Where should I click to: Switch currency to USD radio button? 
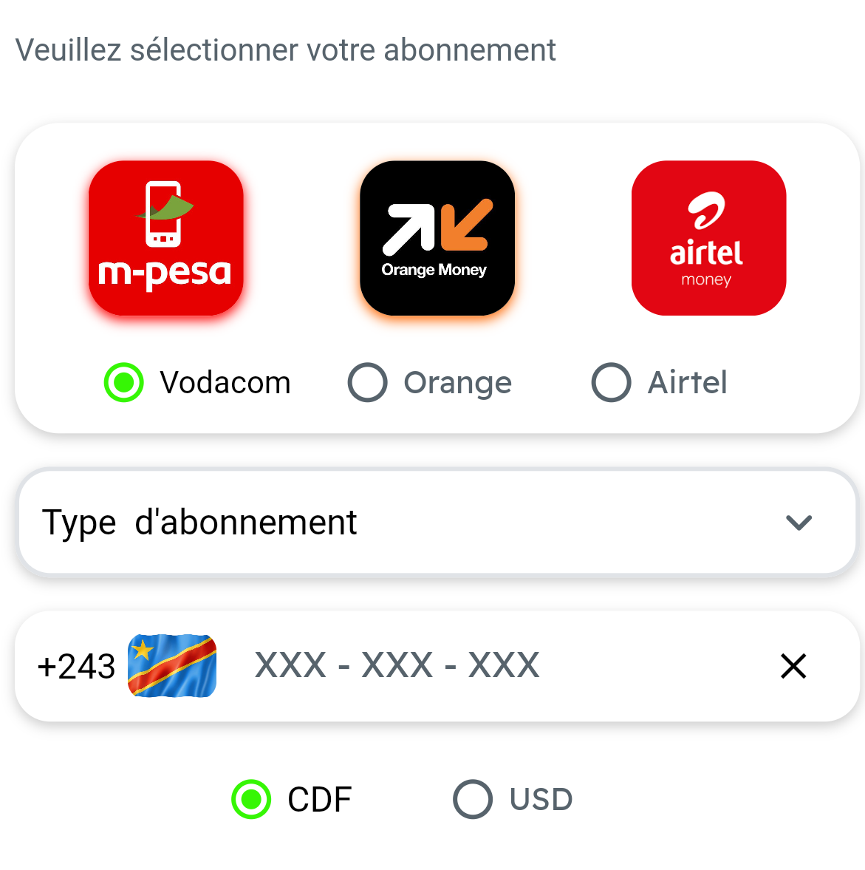point(473,799)
